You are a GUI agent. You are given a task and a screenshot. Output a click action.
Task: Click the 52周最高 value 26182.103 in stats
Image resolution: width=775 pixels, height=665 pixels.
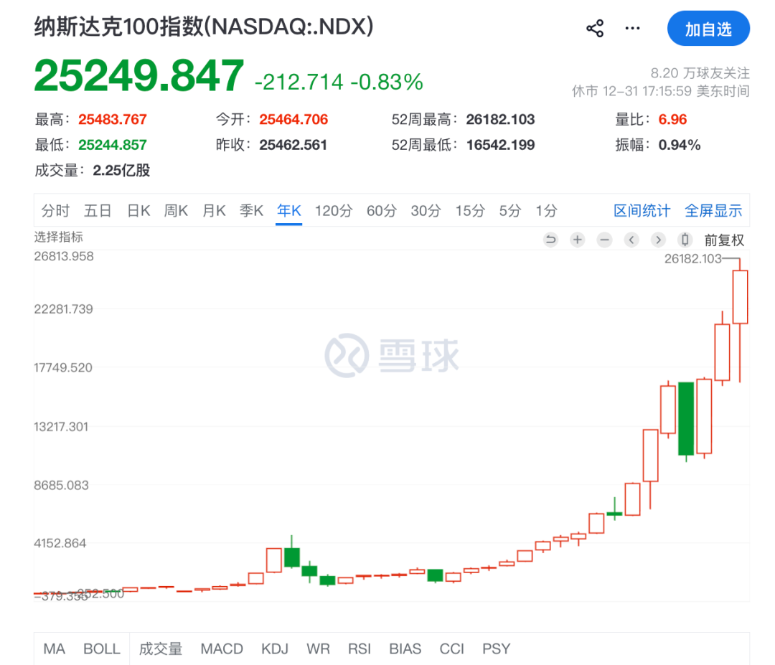click(500, 119)
